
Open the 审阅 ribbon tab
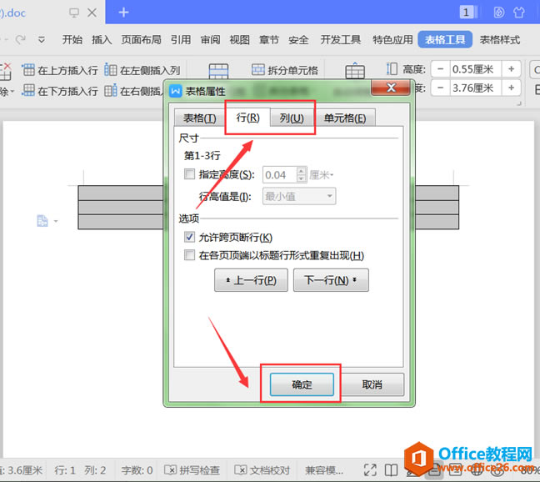pyautogui.click(x=211, y=40)
